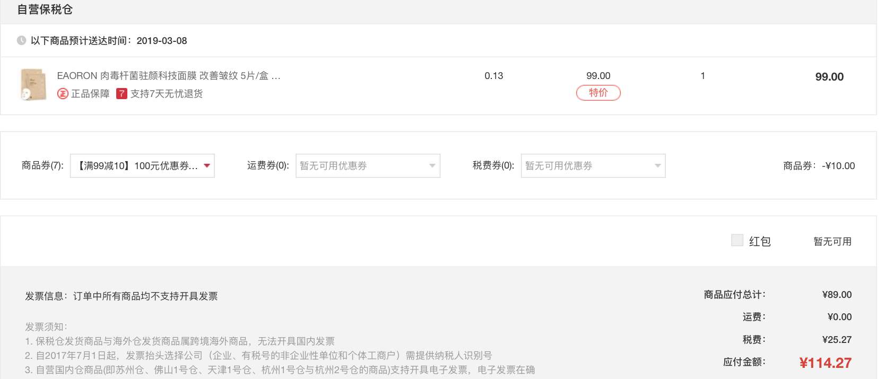Click the 商品券 discount -¥10.00 value
The image size is (885, 379).
pyautogui.click(x=838, y=166)
